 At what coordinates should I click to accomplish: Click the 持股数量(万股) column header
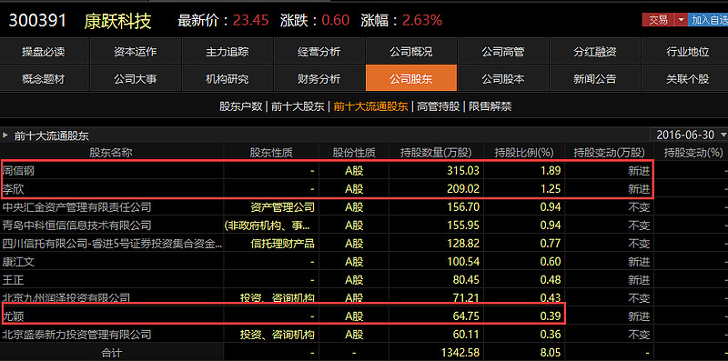[436, 152]
